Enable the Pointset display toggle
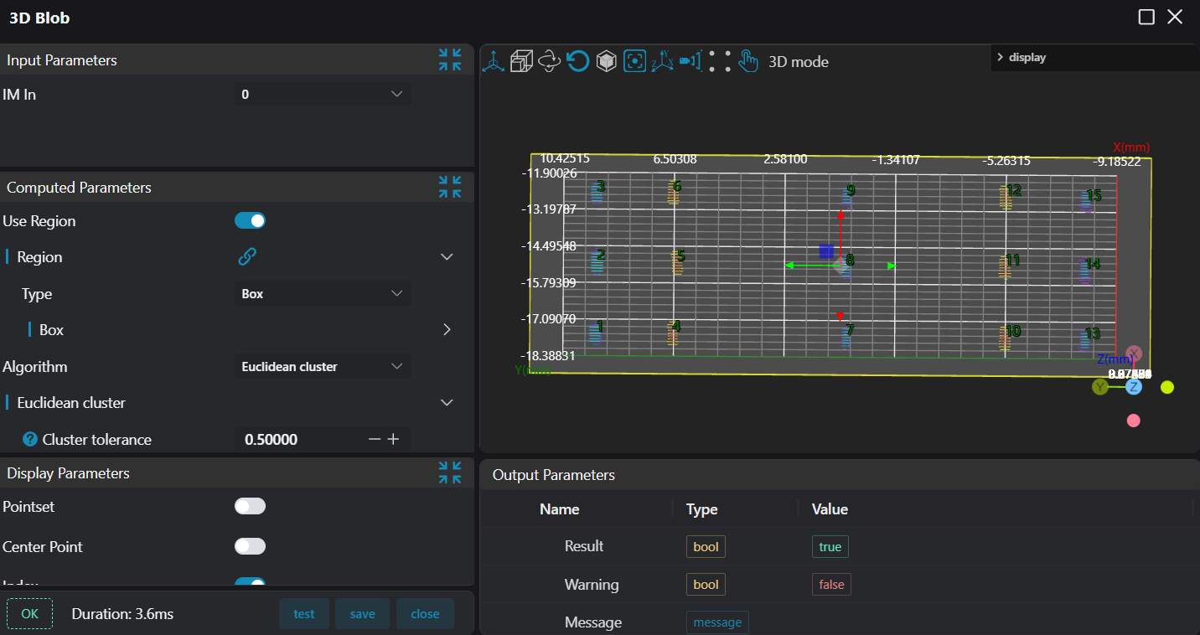The height and width of the screenshot is (635, 1200). (250, 507)
